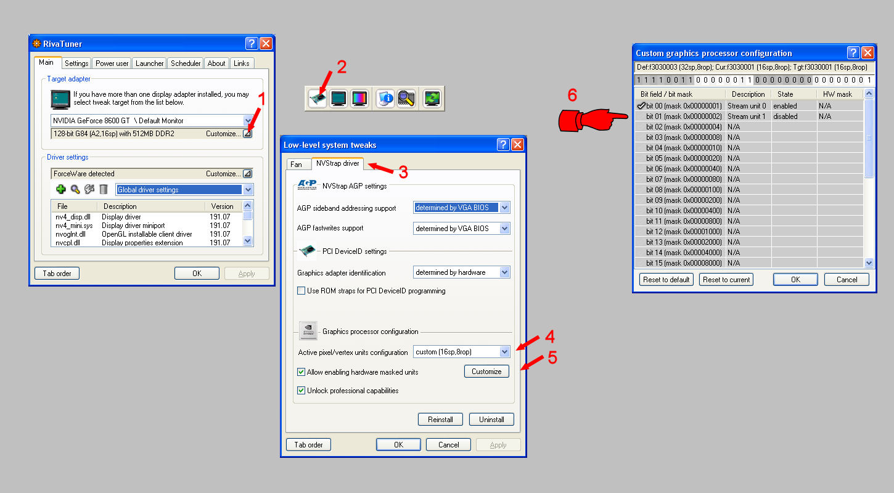Click the green arrows monitor refresh icon

[x=432, y=99]
